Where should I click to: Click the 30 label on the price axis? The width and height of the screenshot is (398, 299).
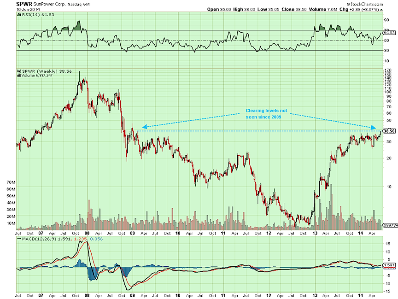coord(389,141)
